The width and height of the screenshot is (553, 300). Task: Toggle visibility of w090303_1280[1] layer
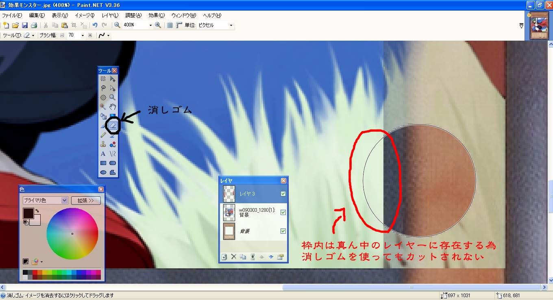pyautogui.click(x=283, y=212)
